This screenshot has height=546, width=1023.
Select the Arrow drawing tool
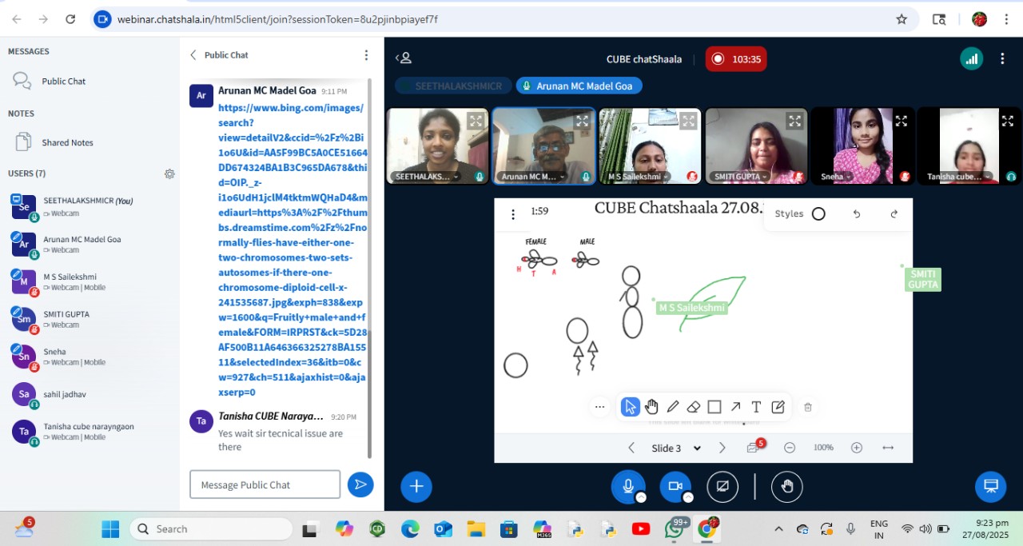tap(735, 407)
